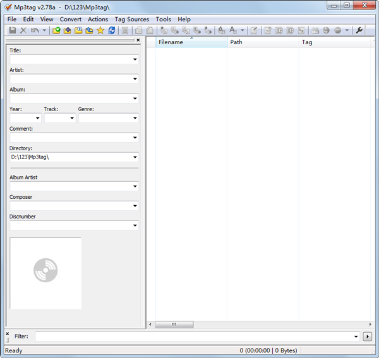Sort by the Path column header

(263, 42)
